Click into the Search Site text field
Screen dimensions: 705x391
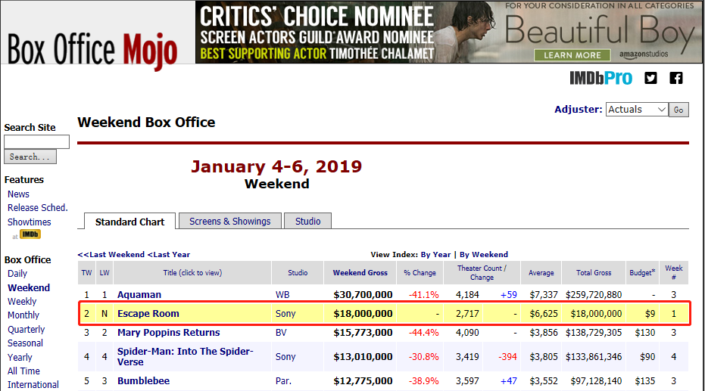(x=36, y=142)
